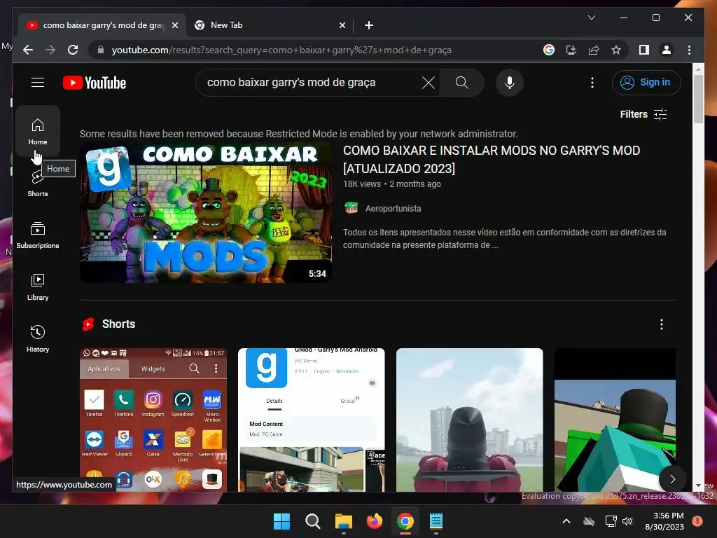Bookmark this page with the star

pos(616,50)
